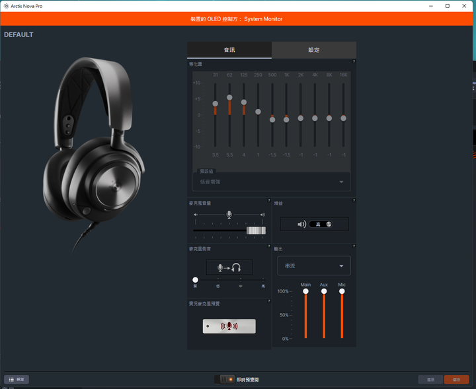Click the 500 Hz equalizer slider handle
Viewport: 476px width, 389px height.
pos(272,120)
